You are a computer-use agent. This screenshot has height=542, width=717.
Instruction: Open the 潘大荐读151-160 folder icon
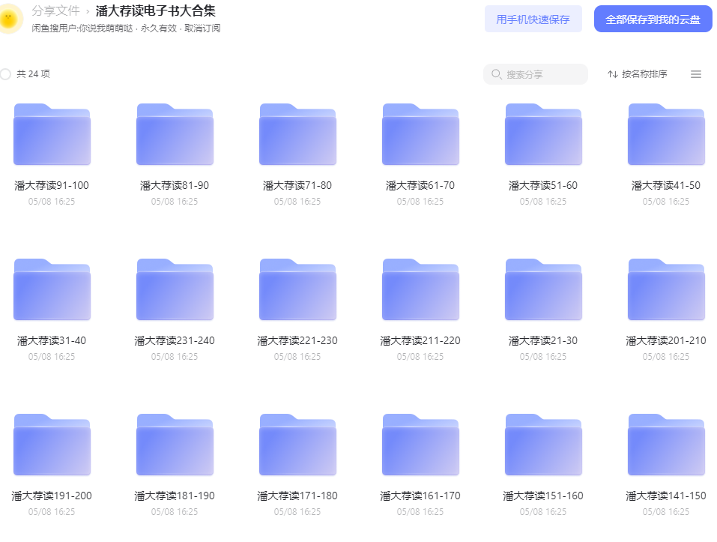coord(543,444)
